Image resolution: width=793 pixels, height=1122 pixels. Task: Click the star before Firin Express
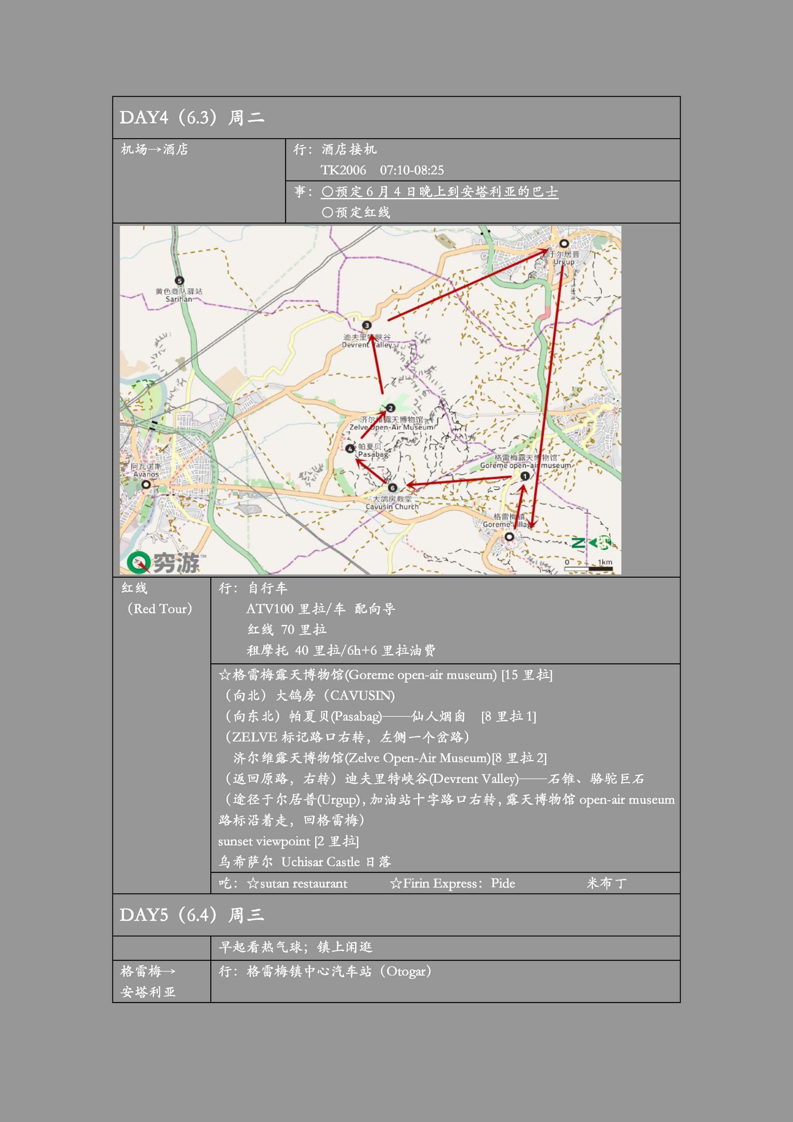point(395,883)
